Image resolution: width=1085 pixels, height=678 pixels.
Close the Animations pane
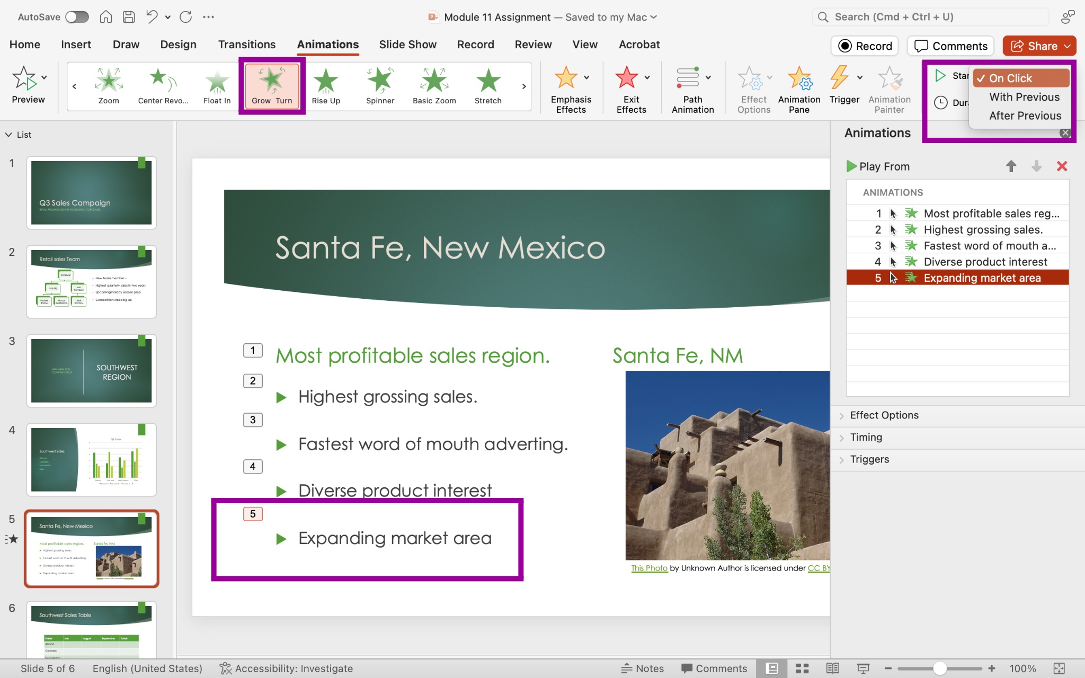[1065, 133]
